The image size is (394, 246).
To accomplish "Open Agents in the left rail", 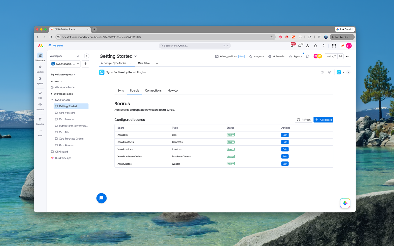I will [40, 79].
